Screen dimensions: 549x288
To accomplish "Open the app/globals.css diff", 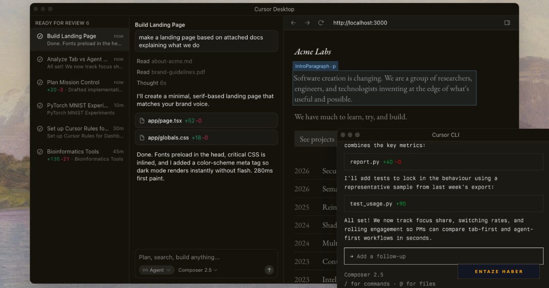I will click(206, 138).
